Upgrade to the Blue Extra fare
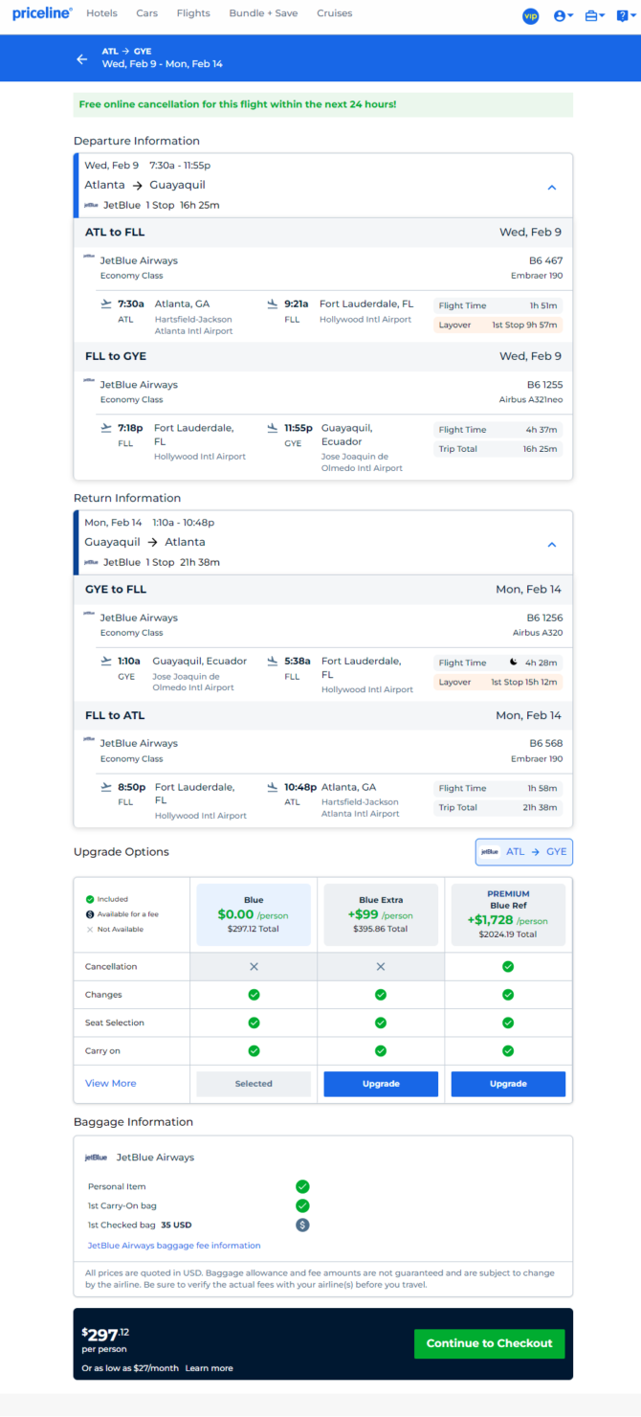 point(381,1084)
